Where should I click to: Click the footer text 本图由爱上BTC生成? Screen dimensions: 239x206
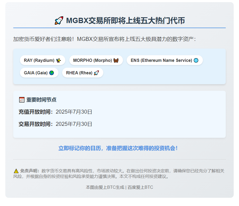tap(105, 187)
